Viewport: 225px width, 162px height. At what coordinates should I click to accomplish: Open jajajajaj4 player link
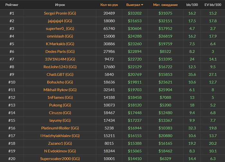coord(60,21)
